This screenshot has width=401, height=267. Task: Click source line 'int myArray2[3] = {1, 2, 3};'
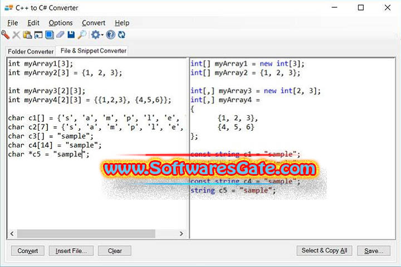[65, 72]
